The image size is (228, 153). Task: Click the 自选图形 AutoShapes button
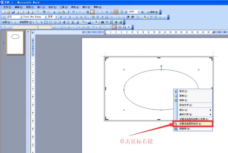26,22
